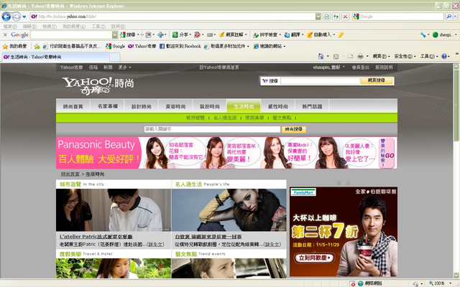Click the search magnifier icon next to Google box
This screenshot has height=287, width=460.
click(448, 17)
